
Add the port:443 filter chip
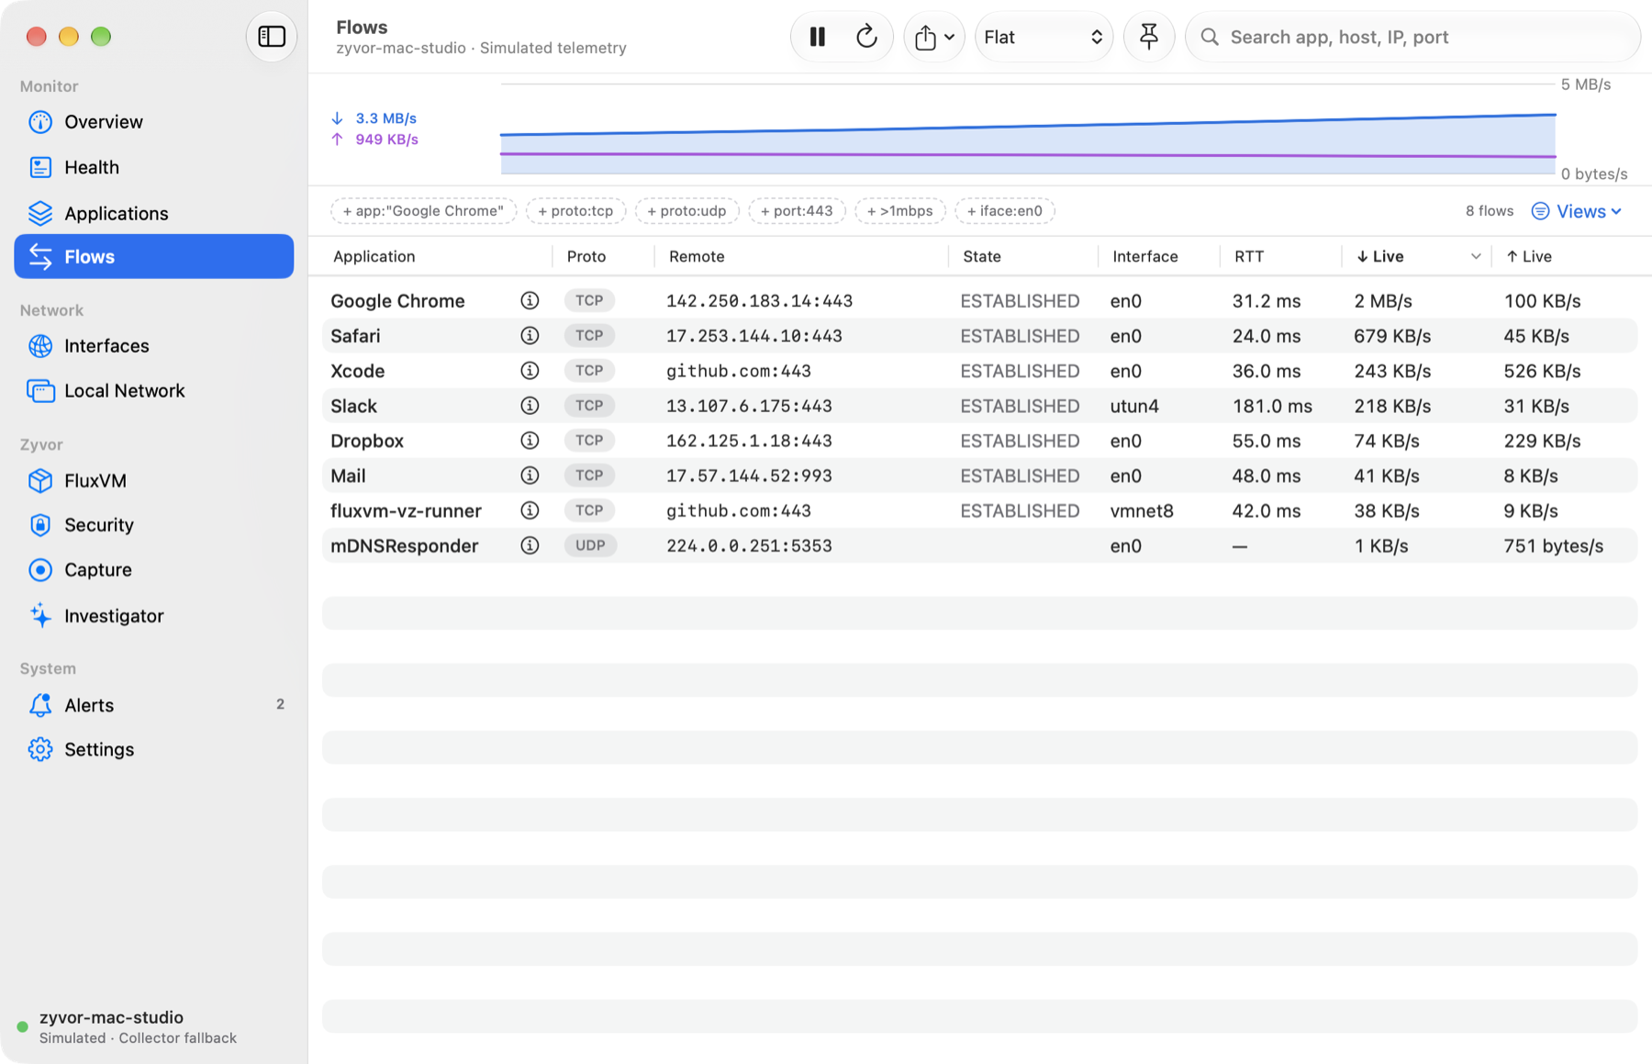[797, 211]
